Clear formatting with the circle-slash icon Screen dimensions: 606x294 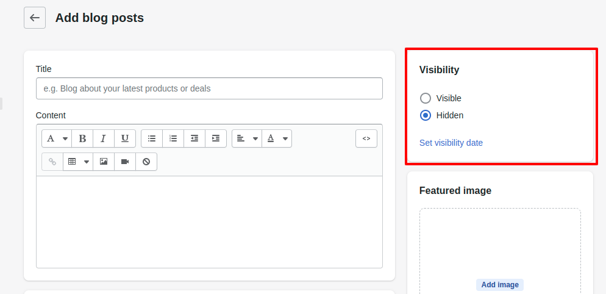click(146, 162)
